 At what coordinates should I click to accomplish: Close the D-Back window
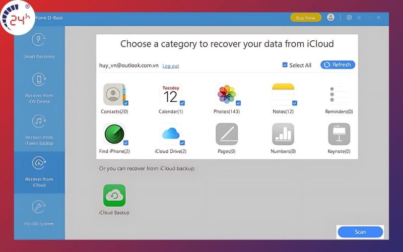[x=379, y=18]
